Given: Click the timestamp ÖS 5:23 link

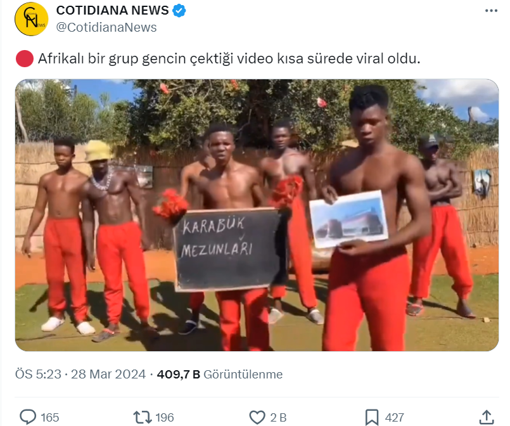Looking at the screenshot, I should tap(38, 374).
